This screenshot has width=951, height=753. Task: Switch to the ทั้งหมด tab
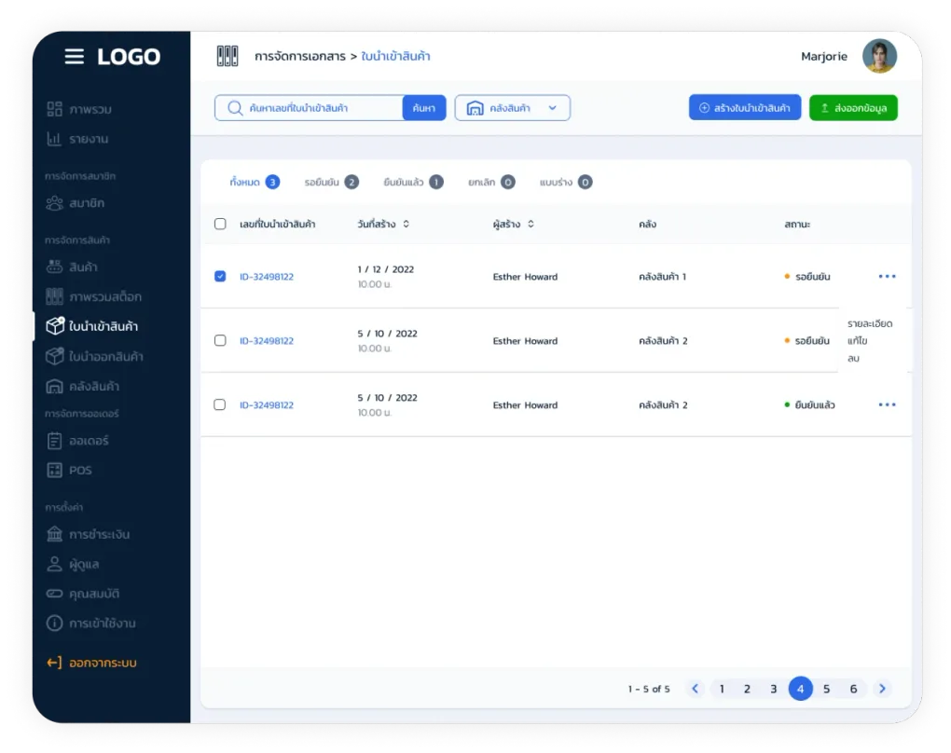point(255,182)
